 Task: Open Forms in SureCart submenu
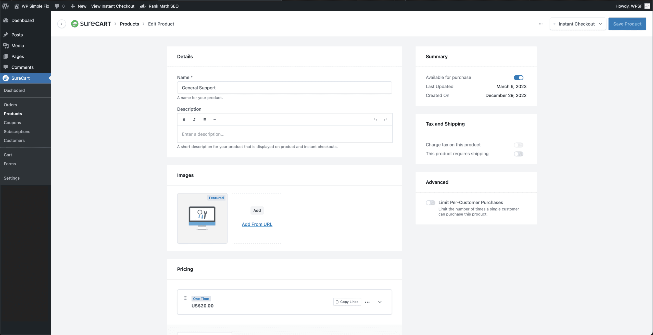10,164
